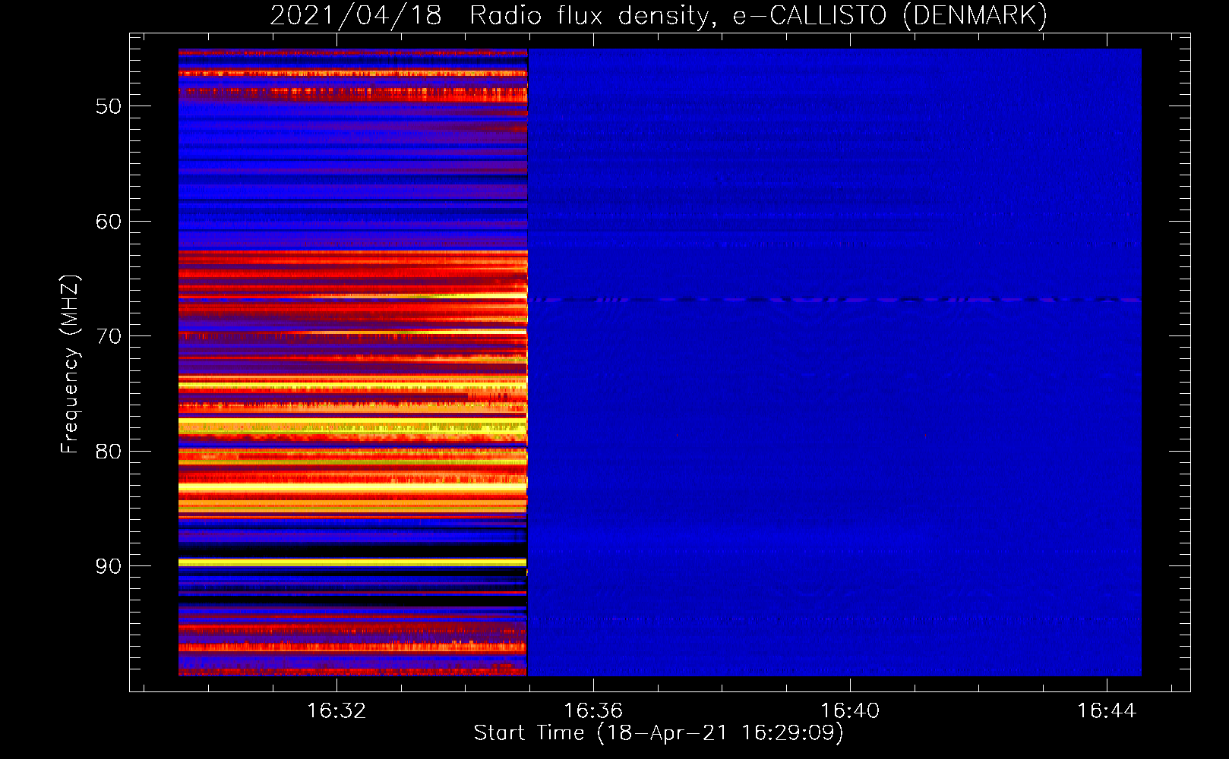The width and height of the screenshot is (1229, 759).
Task: Click the 16:40 time tick label
Action: pyautogui.click(x=850, y=710)
